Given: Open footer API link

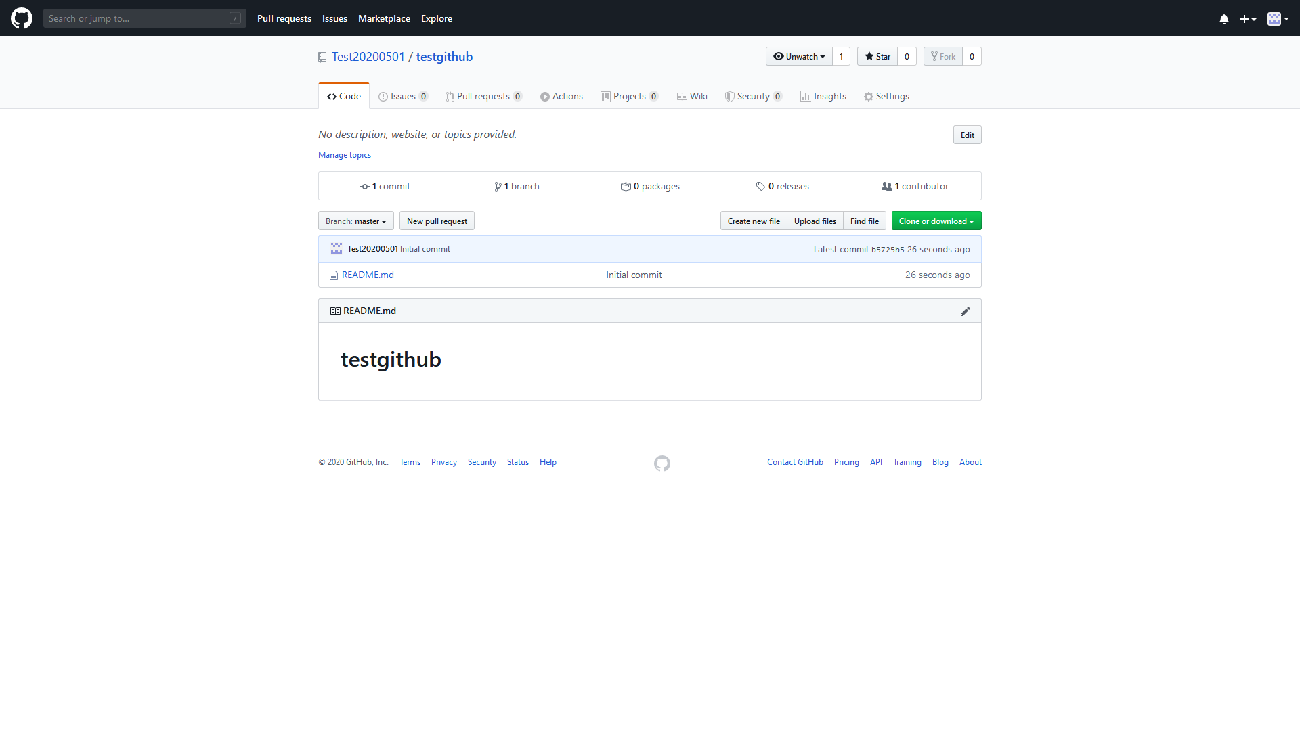Looking at the screenshot, I should tap(876, 462).
